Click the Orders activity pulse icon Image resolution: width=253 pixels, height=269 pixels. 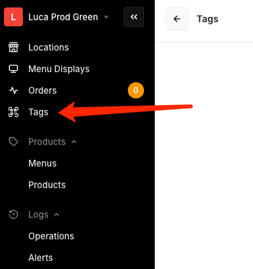[13, 90]
